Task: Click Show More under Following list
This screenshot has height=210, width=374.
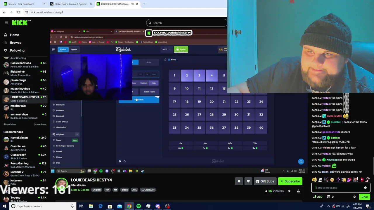Action: (10, 125)
